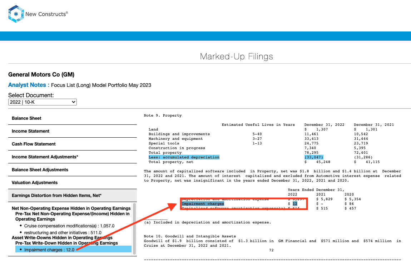Select Income Statement Adjustments* in sidebar
Viewport: 411px width, 261px height.
[x=73, y=157]
